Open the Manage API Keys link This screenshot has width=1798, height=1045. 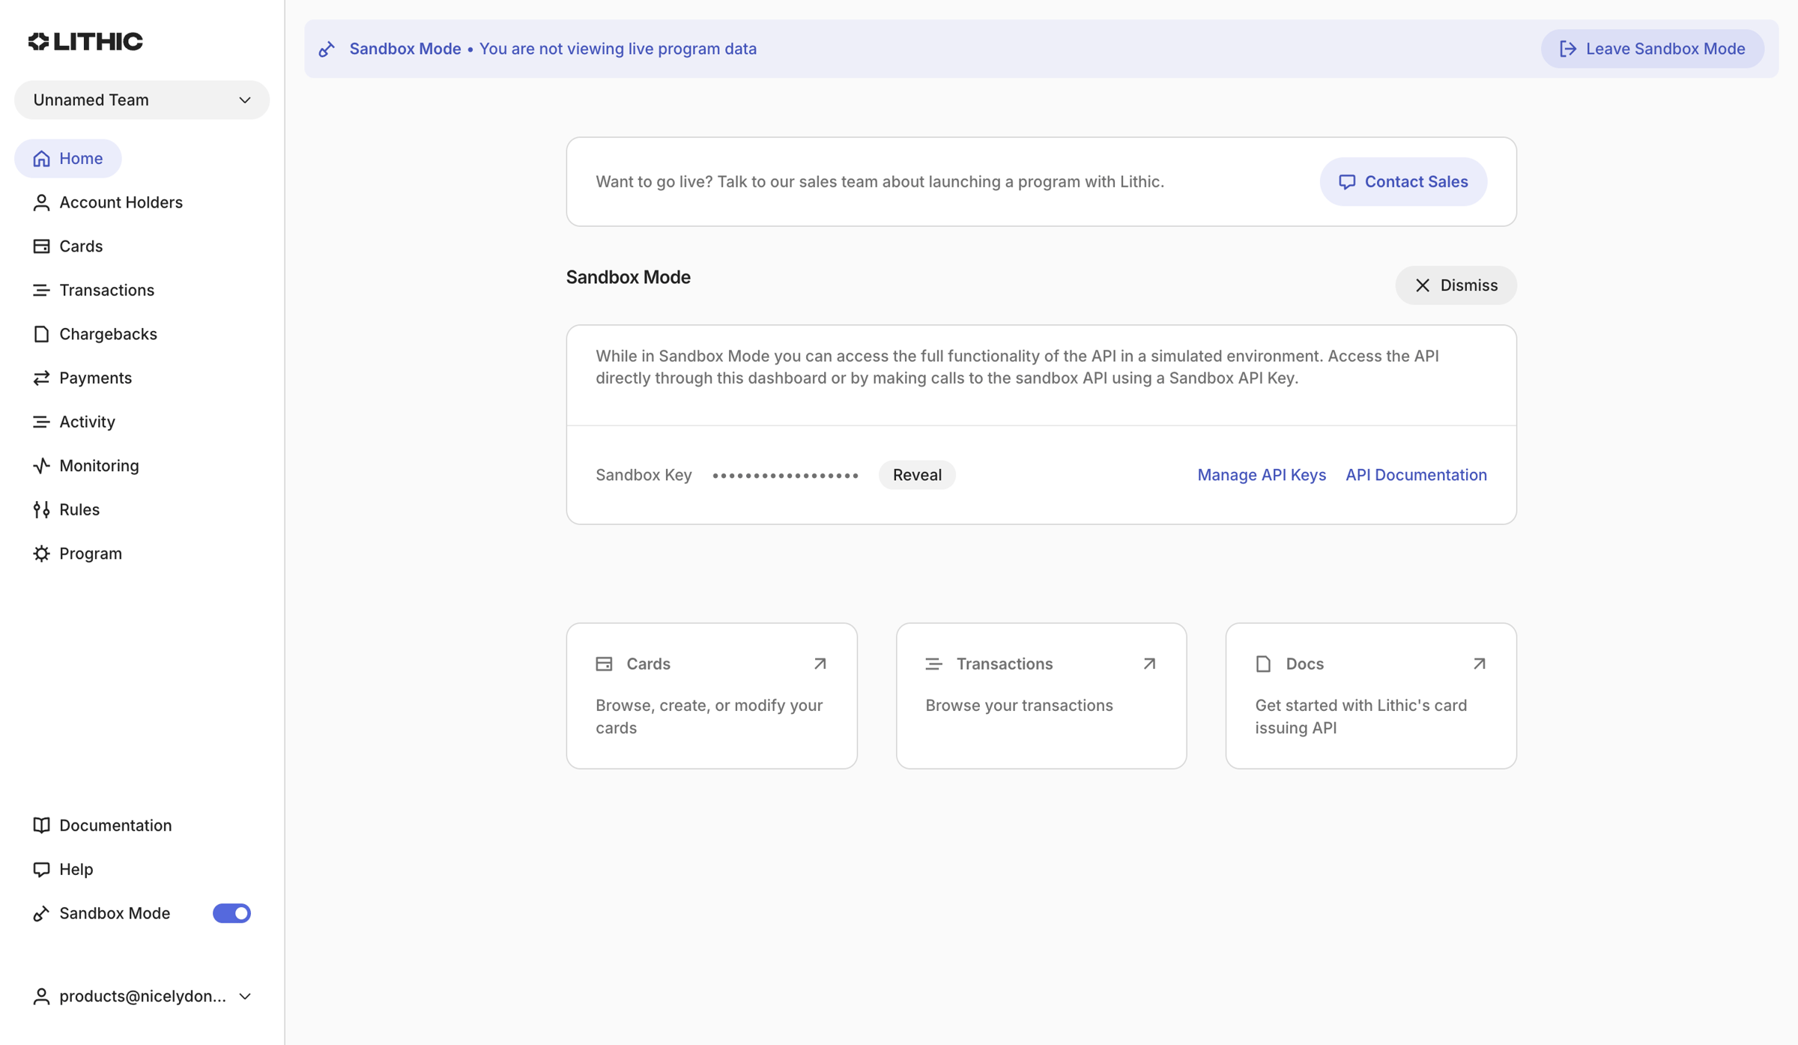click(1262, 475)
